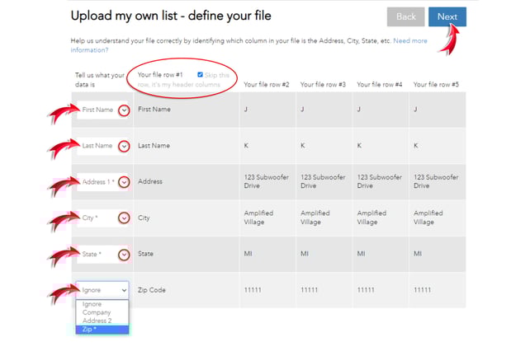Click 'Tell us what your data is' label

pos(100,80)
